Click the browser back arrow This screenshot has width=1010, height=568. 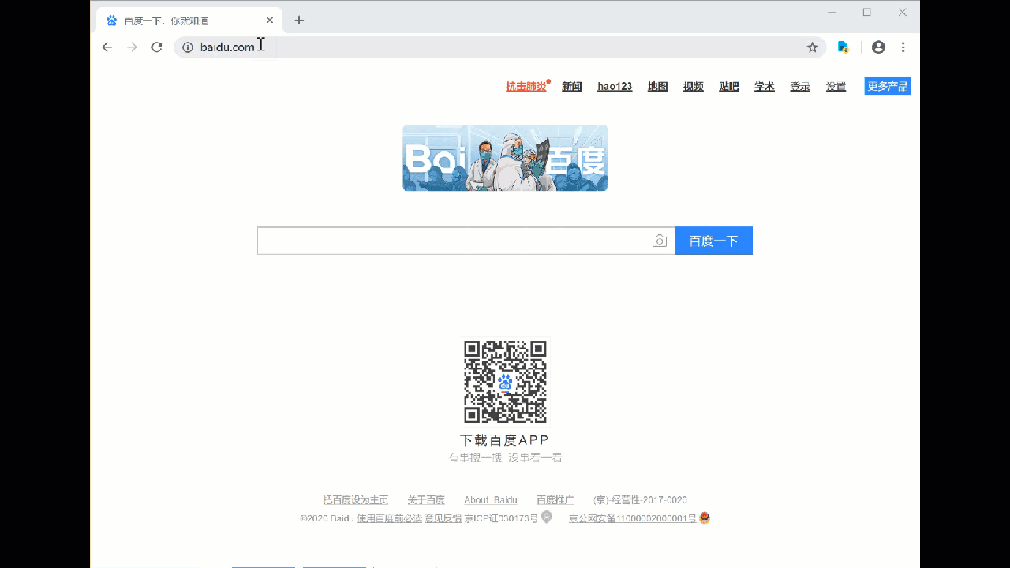coord(107,47)
